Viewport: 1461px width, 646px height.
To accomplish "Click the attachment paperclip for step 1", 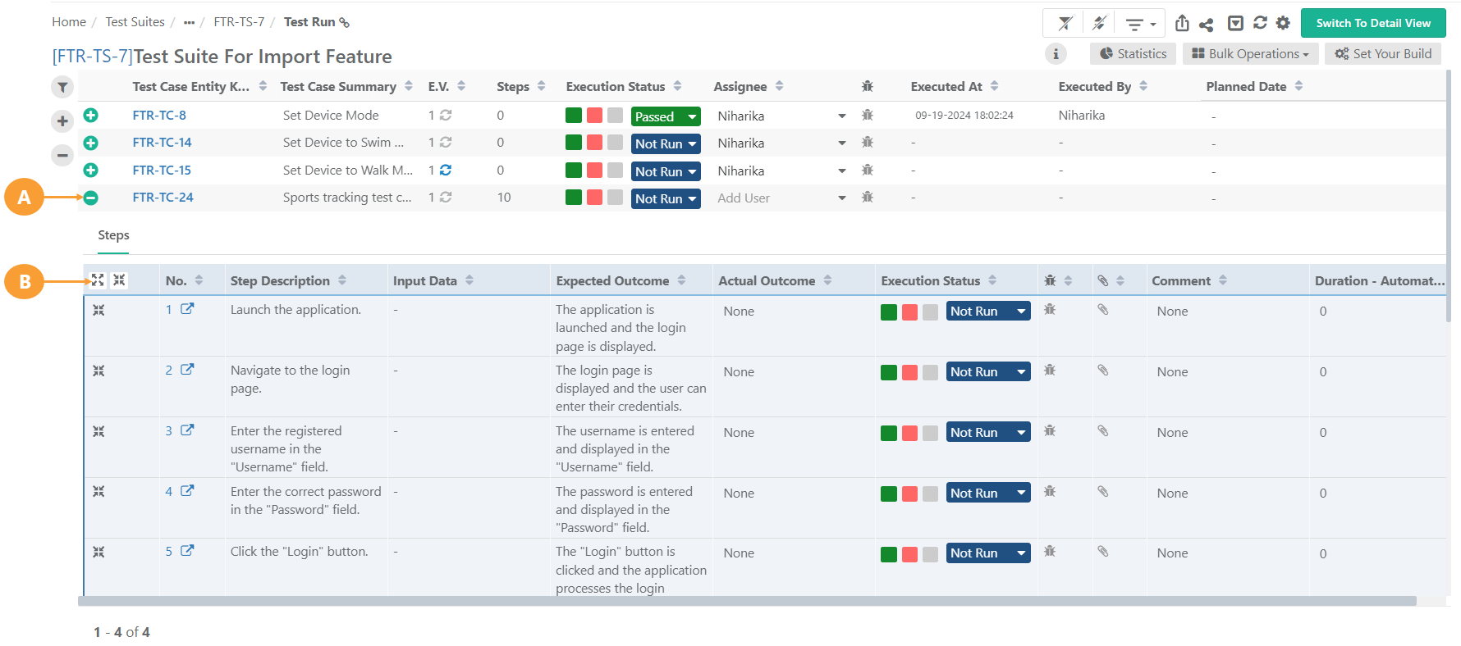I will [x=1103, y=310].
